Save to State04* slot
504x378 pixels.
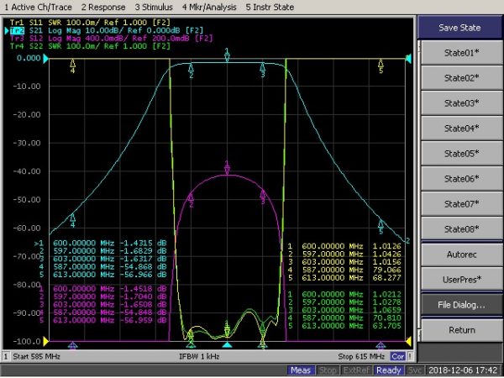point(461,129)
